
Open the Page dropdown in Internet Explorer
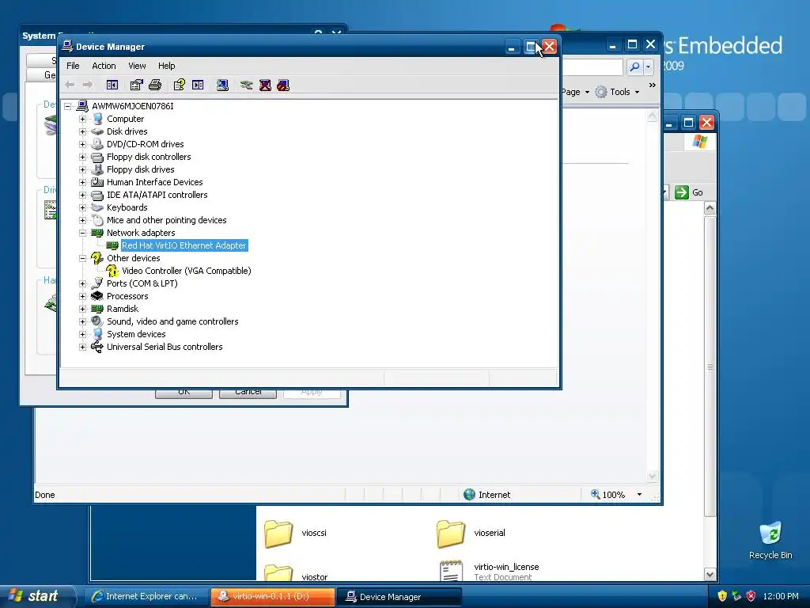[x=576, y=92]
